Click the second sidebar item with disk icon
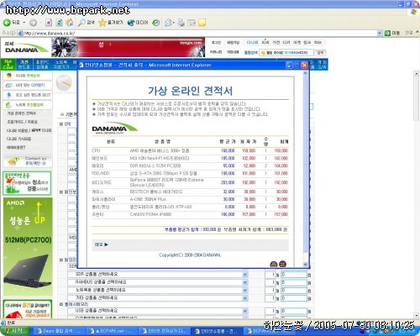 pos(28,85)
